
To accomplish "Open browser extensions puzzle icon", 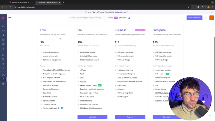I will (x=202, y=7).
